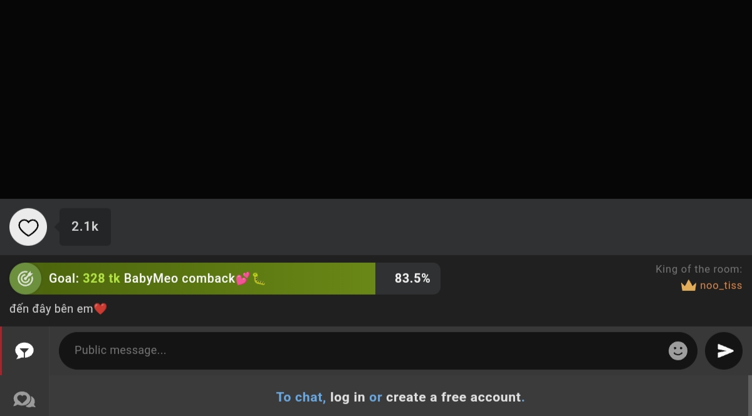752x416 pixels.
Task: Open the private messages tab
Action: (x=24, y=398)
